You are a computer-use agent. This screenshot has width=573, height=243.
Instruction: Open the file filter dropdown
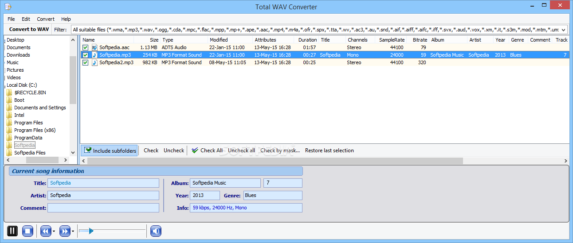coord(564,30)
